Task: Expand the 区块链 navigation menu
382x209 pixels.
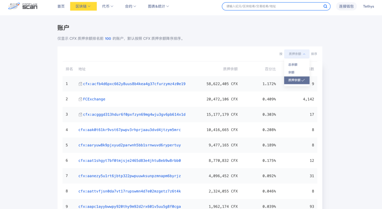Action: point(83,6)
